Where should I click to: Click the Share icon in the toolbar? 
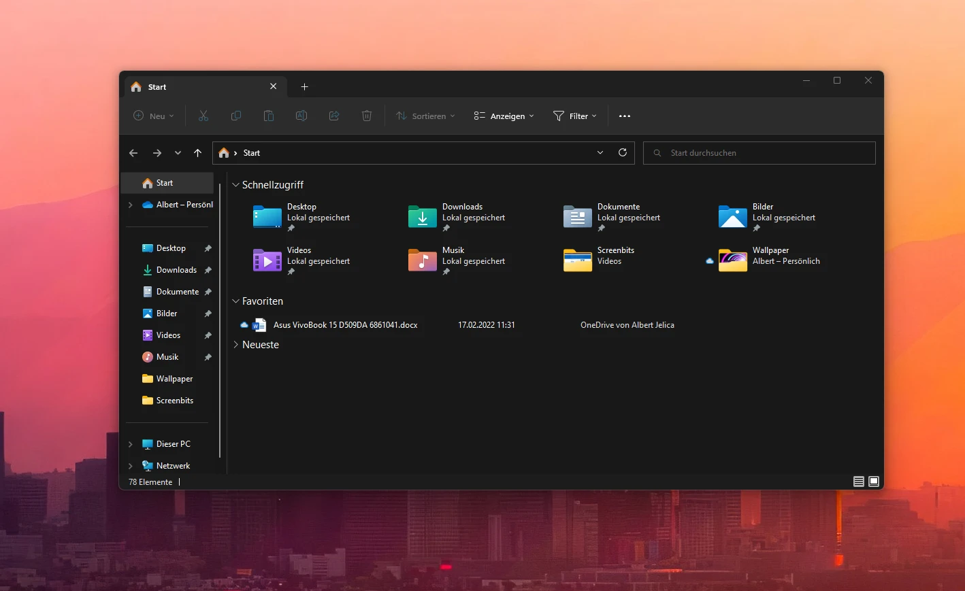pos(333,116)
